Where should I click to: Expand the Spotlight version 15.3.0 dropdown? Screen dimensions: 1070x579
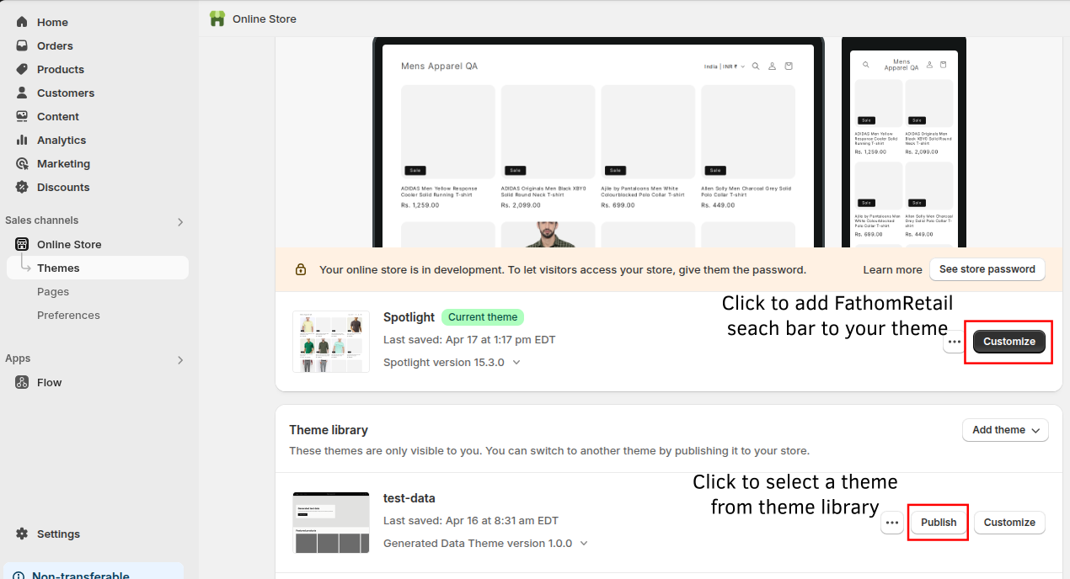pos(514,362)
